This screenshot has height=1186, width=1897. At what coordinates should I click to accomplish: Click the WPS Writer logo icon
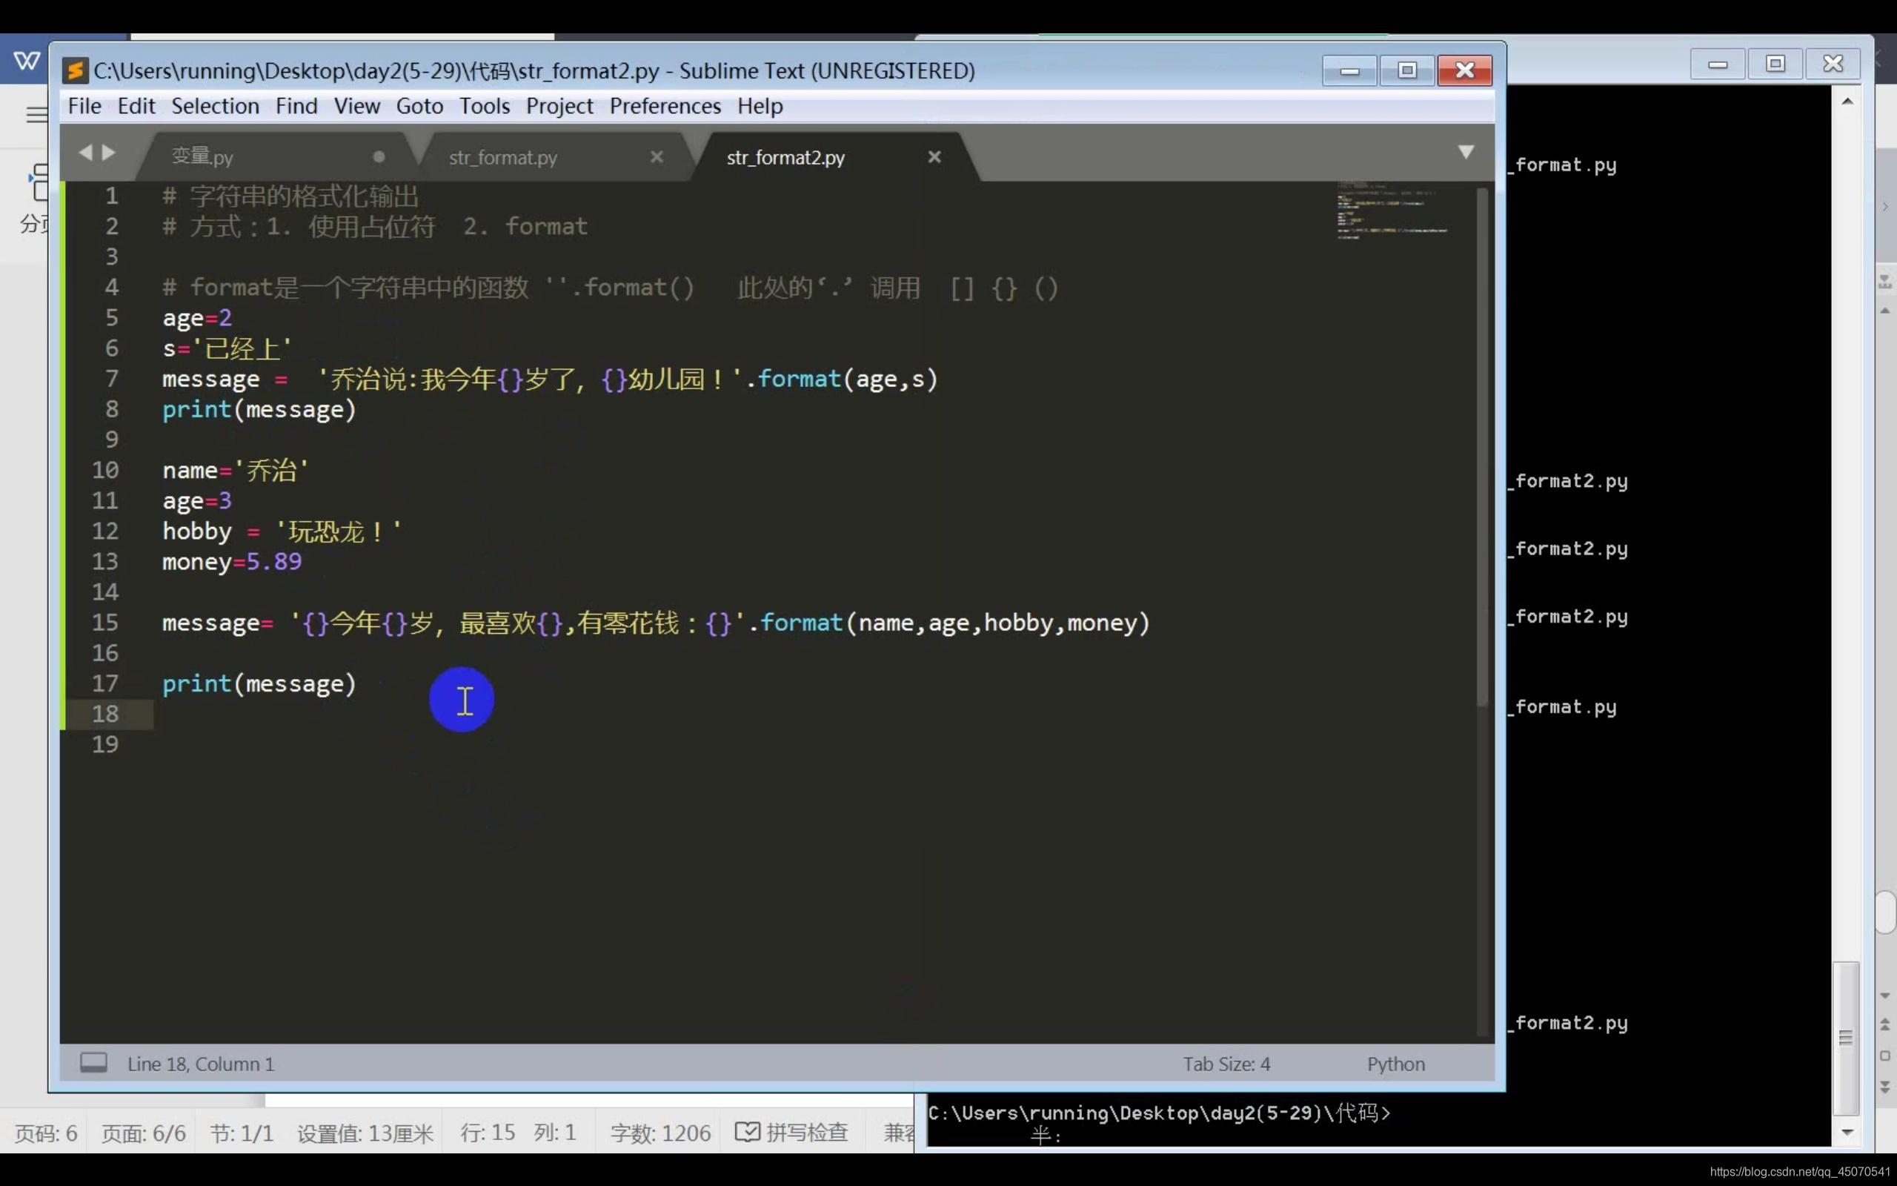27,60
